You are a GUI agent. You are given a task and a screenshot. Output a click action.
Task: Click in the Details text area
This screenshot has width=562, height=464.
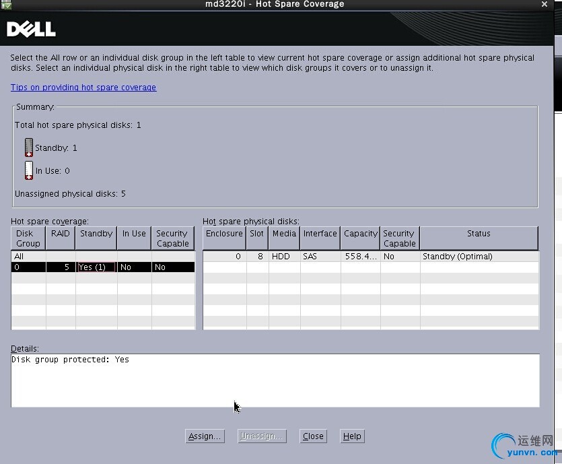click(x=275, y=380)
